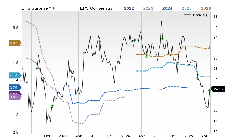Select the 2023 EPS Consensus legend entry
Viewport: 232px width, 138px height.
pos(144,8)
